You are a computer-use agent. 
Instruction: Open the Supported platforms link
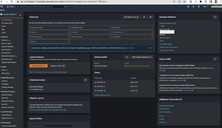click(x=167, y=23)
